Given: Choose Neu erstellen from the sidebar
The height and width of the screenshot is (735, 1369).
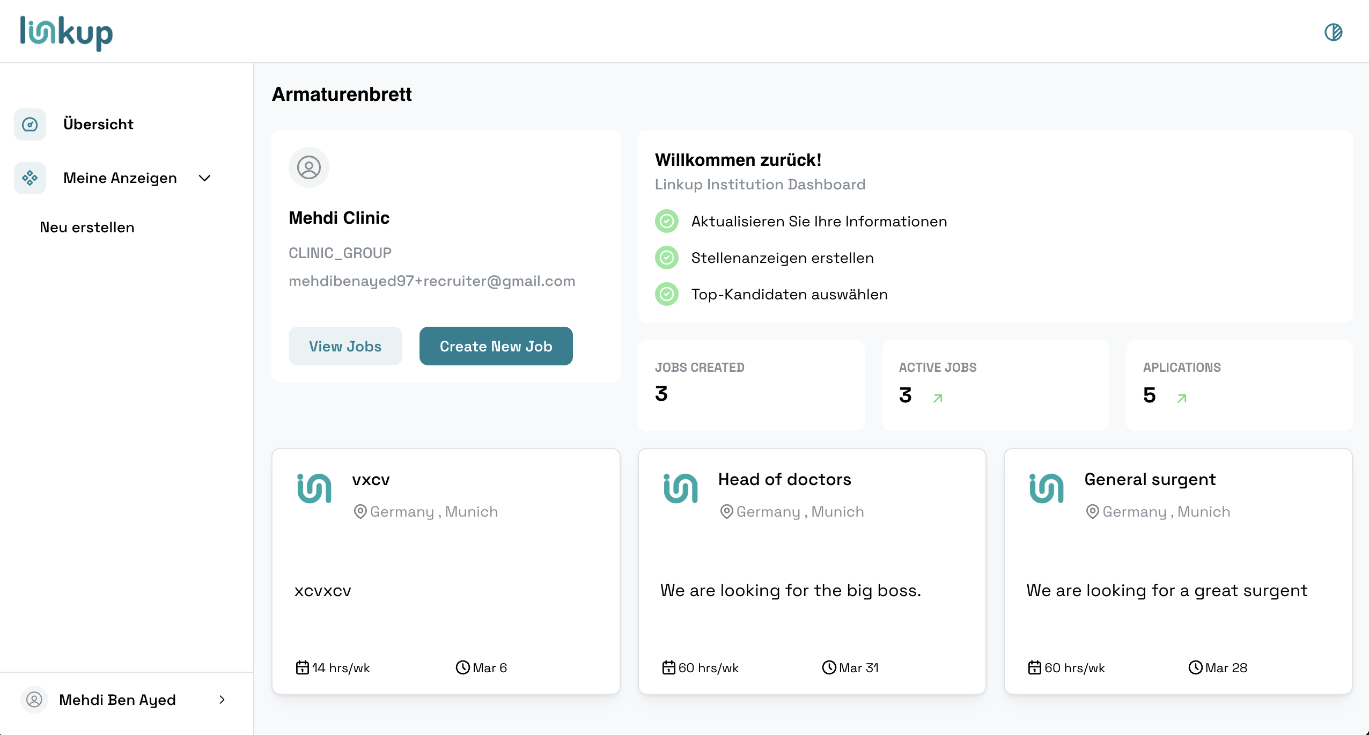Looking at the screenshot, I should pos(86,227).
